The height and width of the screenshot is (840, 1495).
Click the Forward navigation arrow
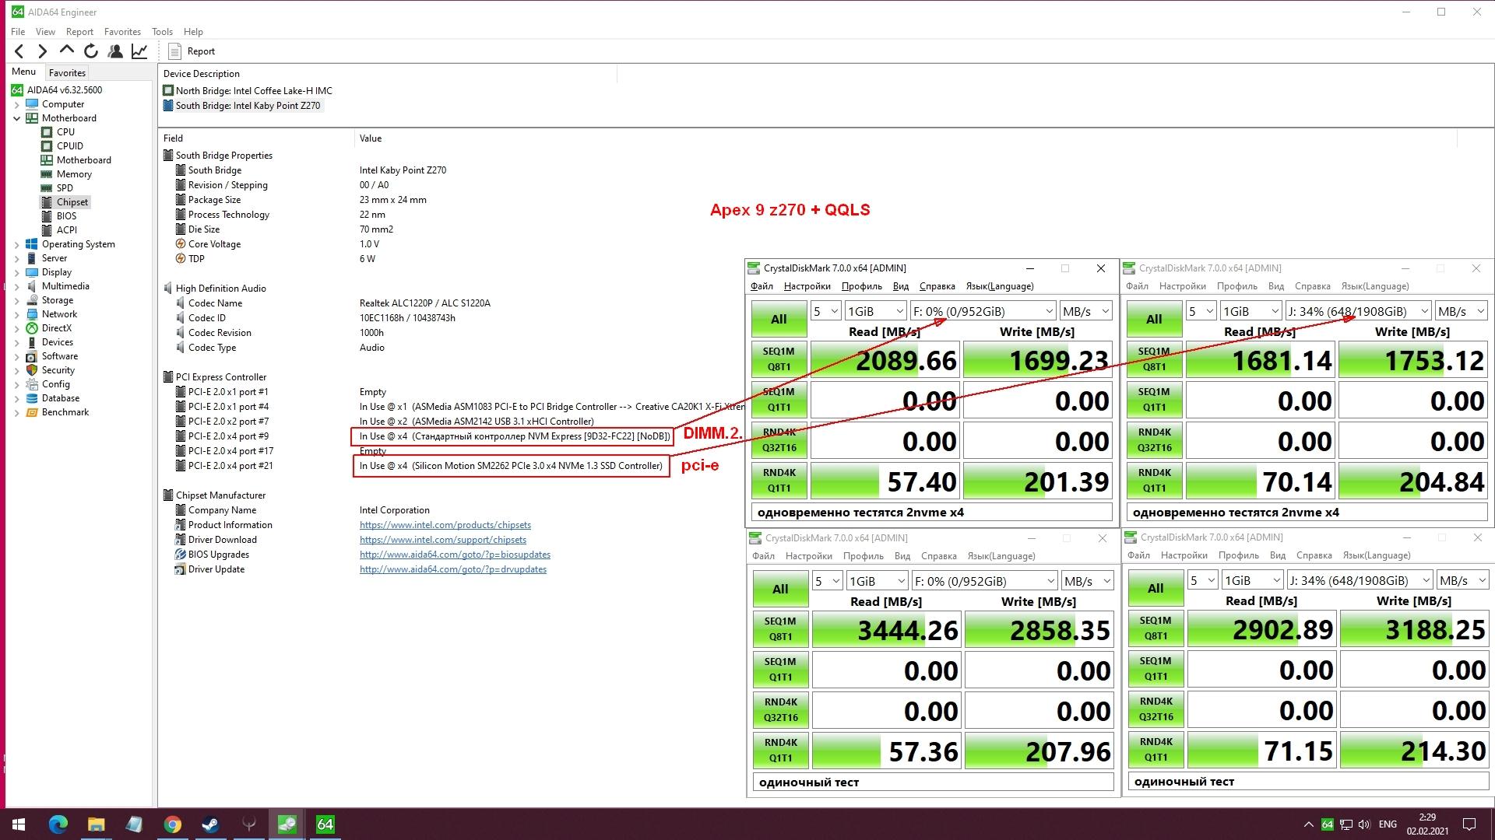pyautogui.click(x=43, y=51)
